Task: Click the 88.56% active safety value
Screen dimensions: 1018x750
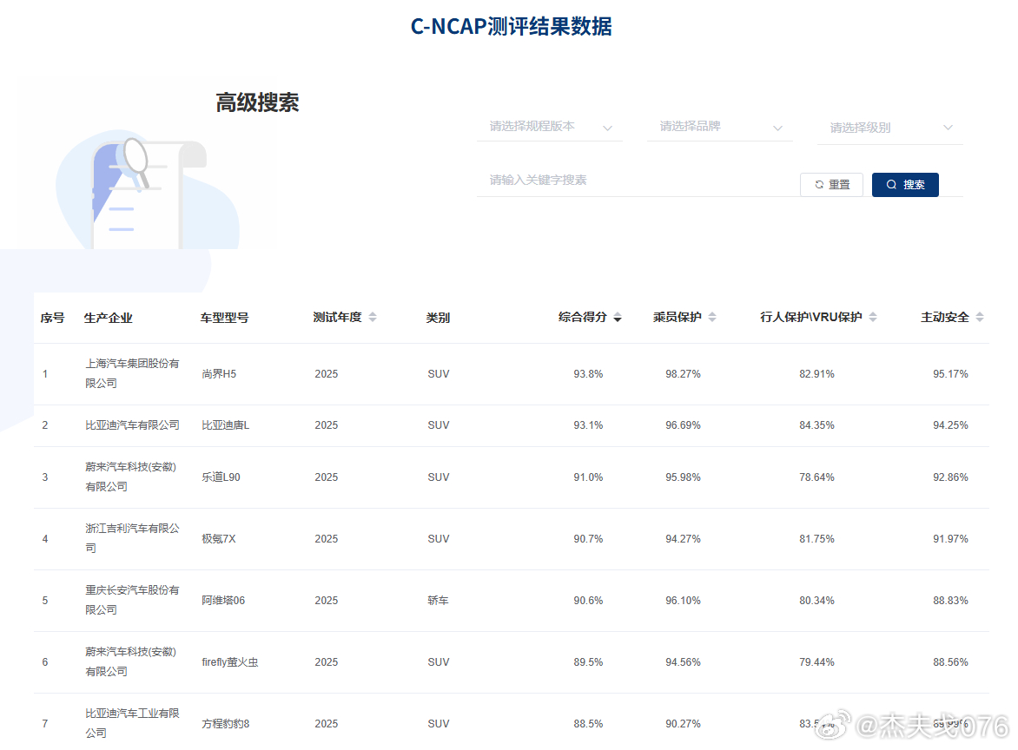Action: coord(950,662)
